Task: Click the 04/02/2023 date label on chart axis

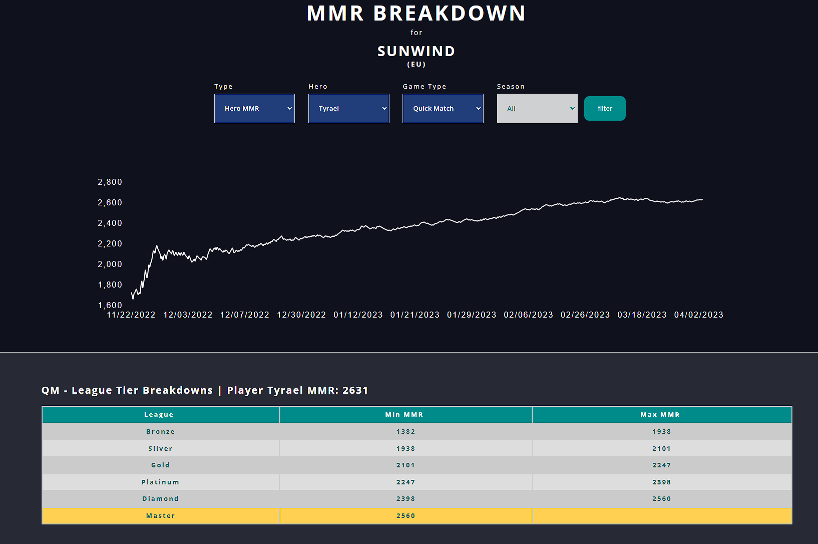Action: [x=698, y=315]
